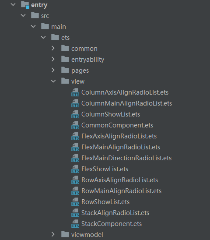Open file FlexMainDirectionRadioList.ets
210x240 pixels.
(x=126, y=158)
